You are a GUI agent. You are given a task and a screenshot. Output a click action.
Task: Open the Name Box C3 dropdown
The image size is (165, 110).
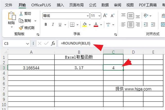28,43
